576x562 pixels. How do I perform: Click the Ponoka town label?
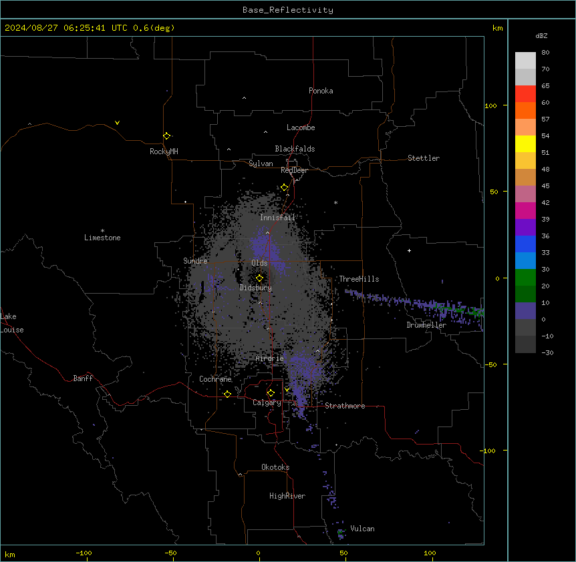pyautogui.click(x=321, y=91)
